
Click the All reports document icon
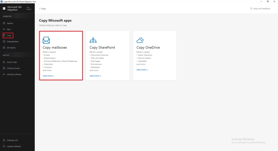tap(4, 48)
